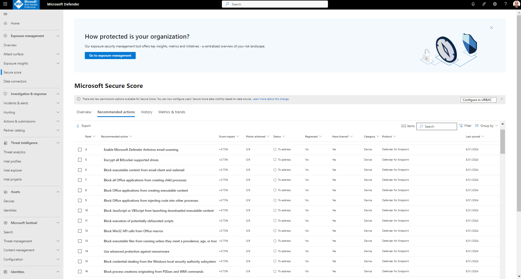Open the notifications bell
The height and width of the screenshot is (279, 521).
(x=473, y=4)
